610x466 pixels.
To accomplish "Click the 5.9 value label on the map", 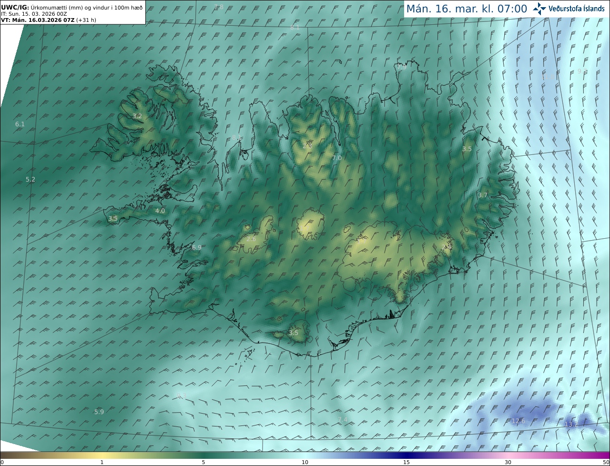I will 99,412.
